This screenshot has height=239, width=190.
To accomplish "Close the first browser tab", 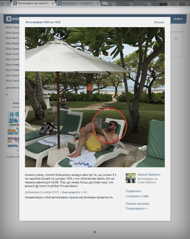I will (x=8, y=3).
